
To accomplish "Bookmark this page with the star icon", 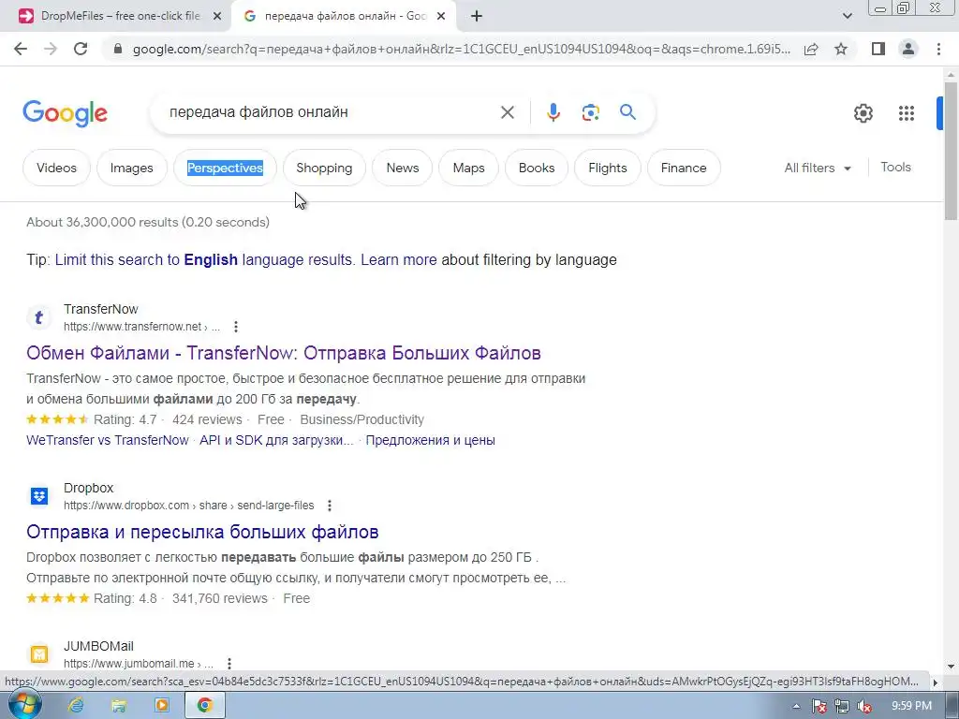I will (841, 49).
